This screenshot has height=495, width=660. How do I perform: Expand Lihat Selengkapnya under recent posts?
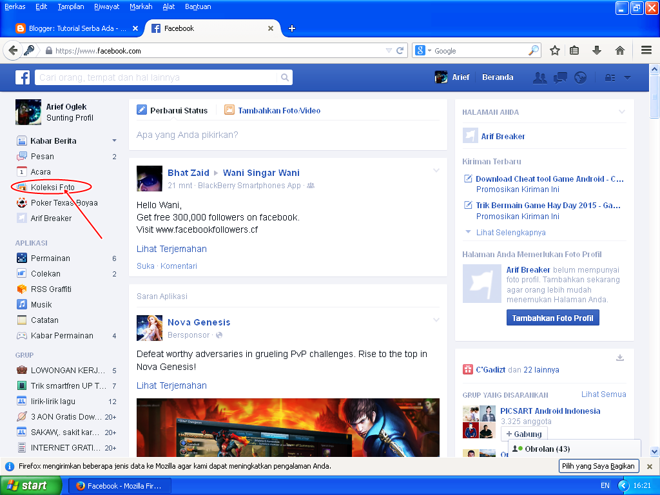[x=510, y=232]
